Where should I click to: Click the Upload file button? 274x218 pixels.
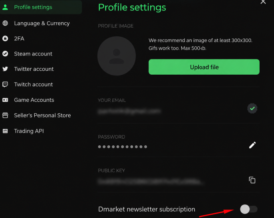(204, 67)
